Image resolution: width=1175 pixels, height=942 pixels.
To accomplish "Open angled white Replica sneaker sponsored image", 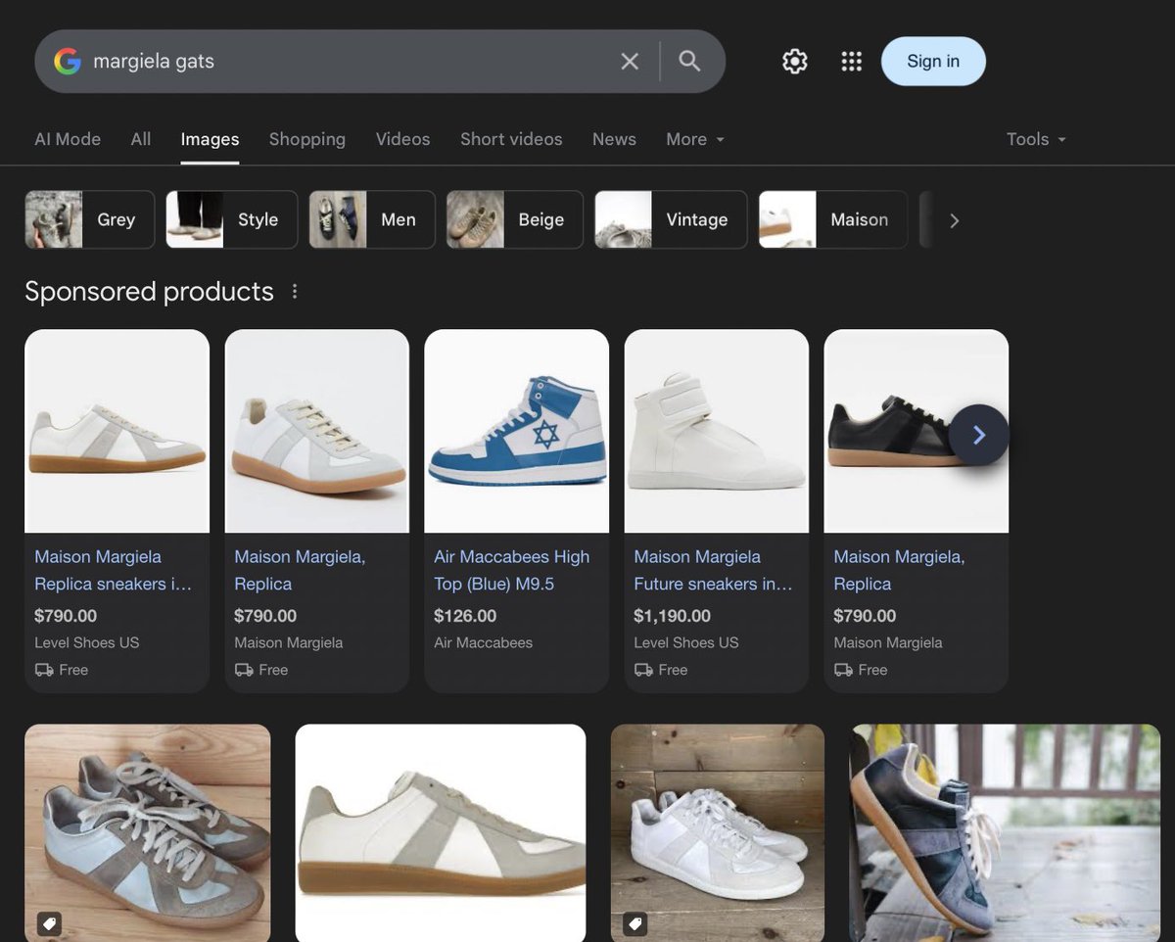I will click(316, 431).
